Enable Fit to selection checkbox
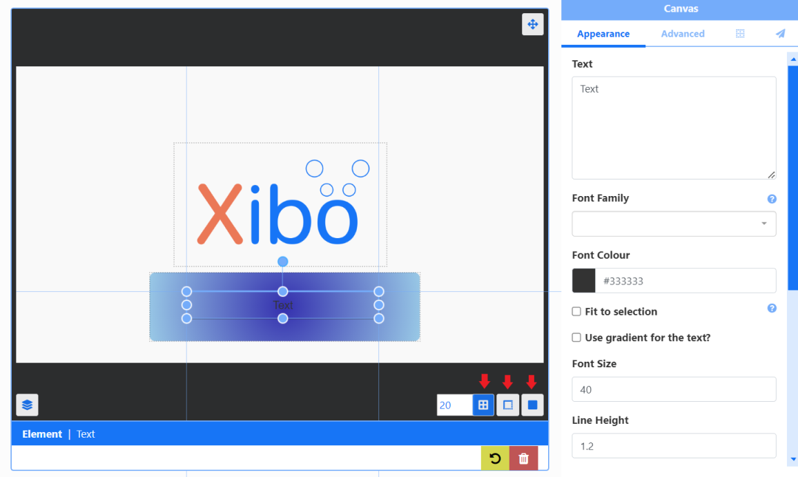Viewport: 798px width, 477px height. [576, 312]
